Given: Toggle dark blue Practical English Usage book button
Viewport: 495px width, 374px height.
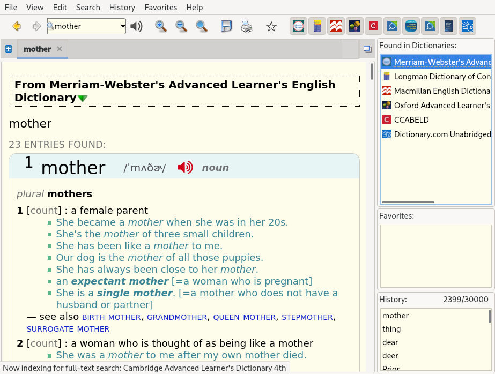Looking at the screenshot, I should 448,26.
